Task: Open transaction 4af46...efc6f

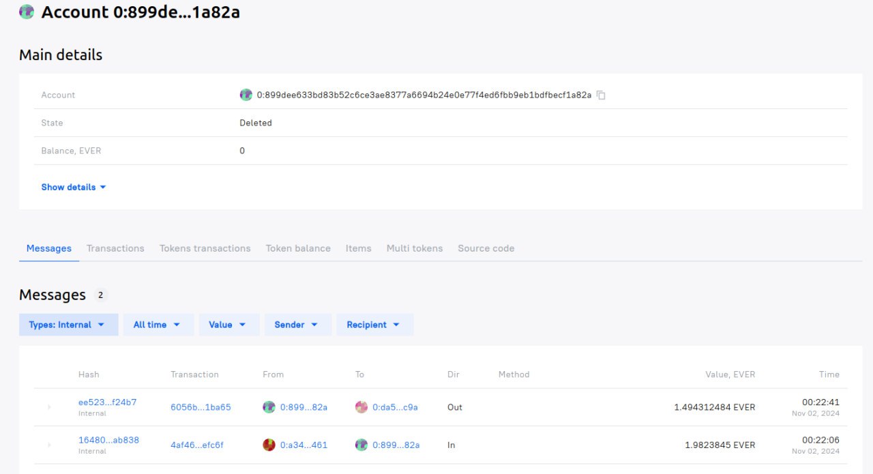Action: [197, 445]
